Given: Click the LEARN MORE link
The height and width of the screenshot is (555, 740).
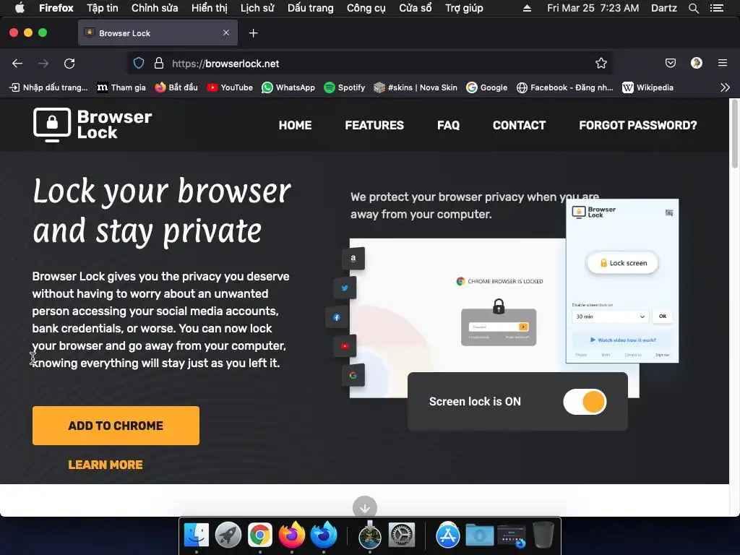Looking at the screenshot, I should tap(106, 465).
